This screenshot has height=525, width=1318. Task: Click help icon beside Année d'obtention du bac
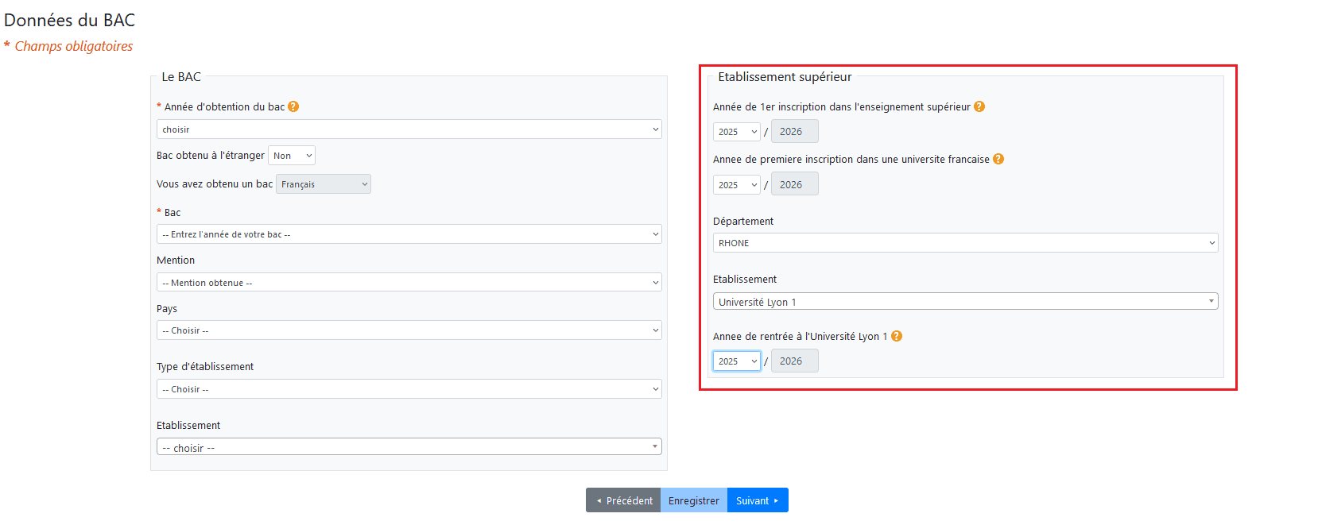pyautogui.click(x=293, y=106)
